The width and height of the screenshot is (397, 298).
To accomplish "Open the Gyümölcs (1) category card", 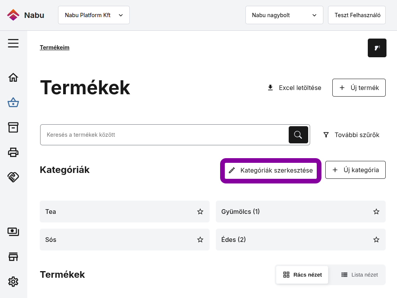I will pyautogui.click(x=300, y=212).
